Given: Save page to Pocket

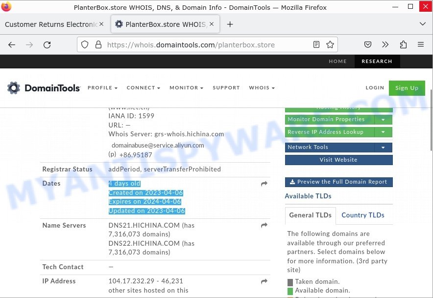Looking at the screenshot, I should coord(368,44).
